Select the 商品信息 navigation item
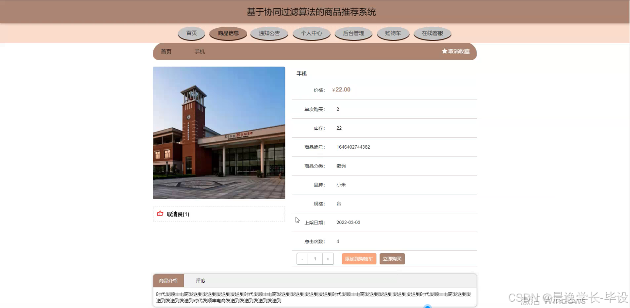This screenshot has width=630, height=308. click(228, 34)
